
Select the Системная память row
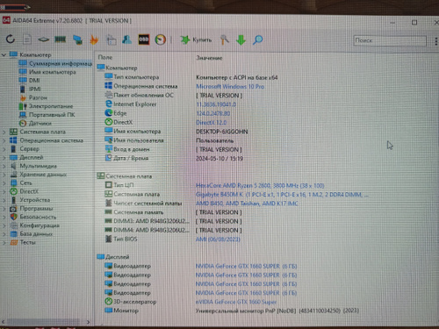pos(173,212)
